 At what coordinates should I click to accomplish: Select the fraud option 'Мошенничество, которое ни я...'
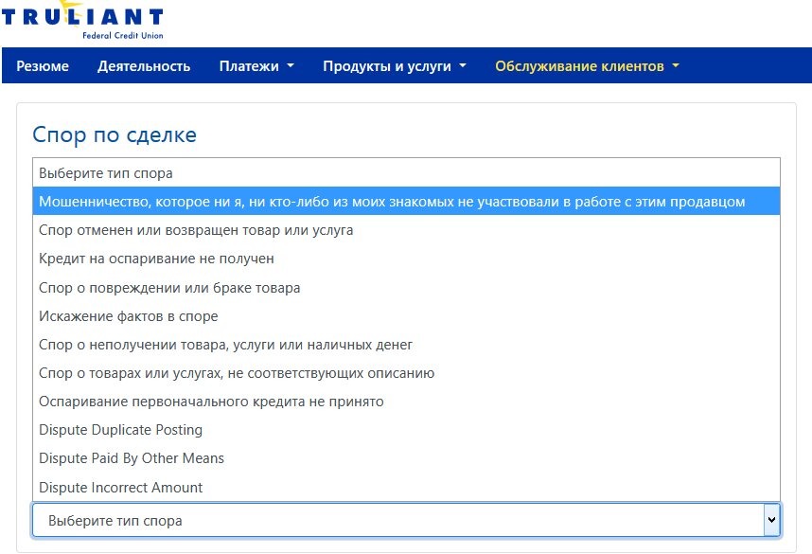pos(406,202)
